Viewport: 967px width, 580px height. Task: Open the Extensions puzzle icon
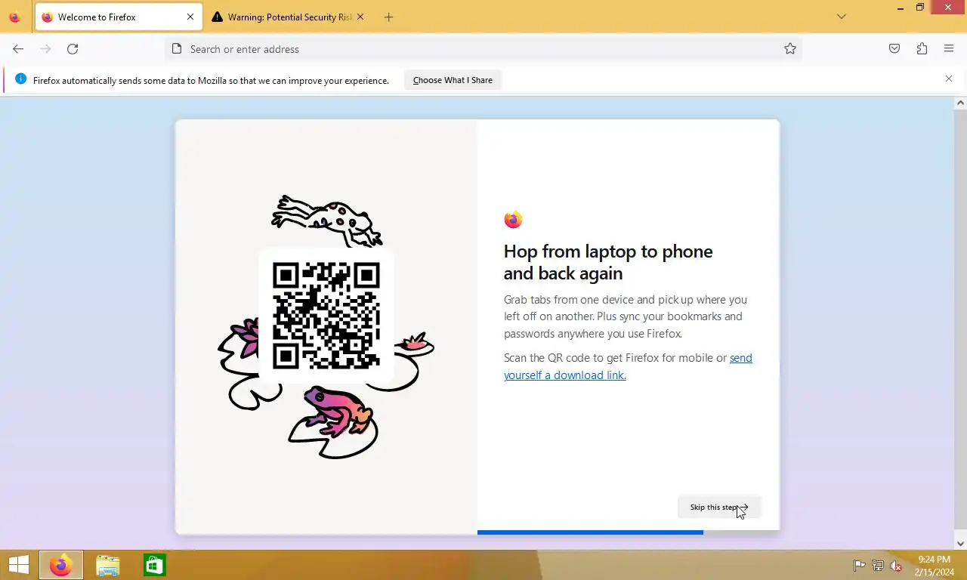[922, 49]
